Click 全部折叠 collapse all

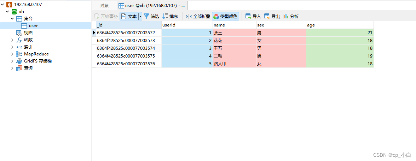pyautogui.click(x=198, y=16)
